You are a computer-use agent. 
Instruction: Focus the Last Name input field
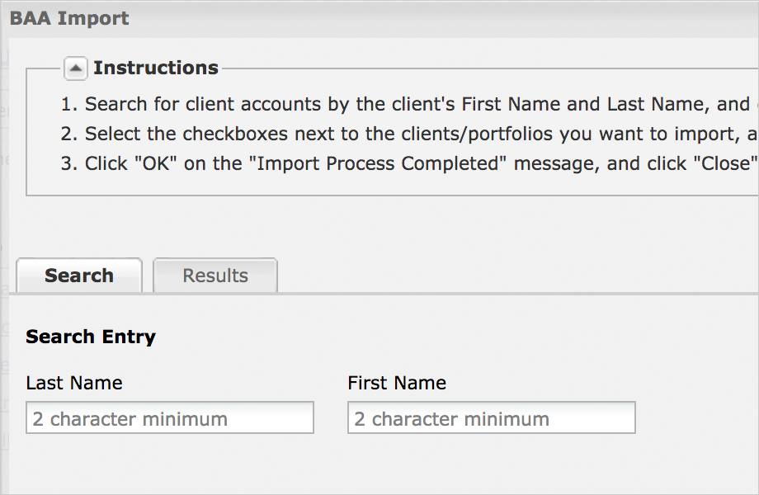tap(170, 418)
